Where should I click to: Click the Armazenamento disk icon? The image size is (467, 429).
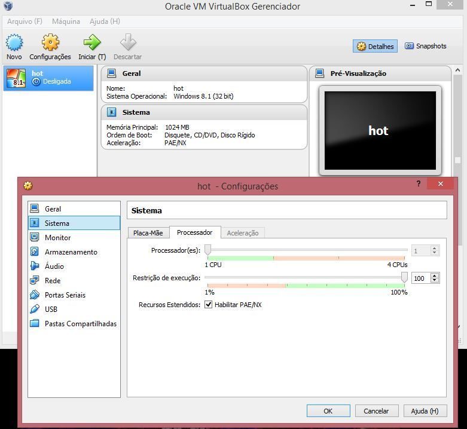(x=35, y=252)
